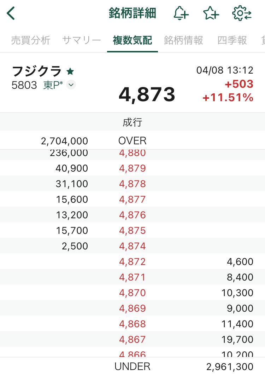Image resolution: width=265 pixels, height=375 pixels.
Task: Open the サマリー tab
Action: pyautogui.click(x=82, y=40)
